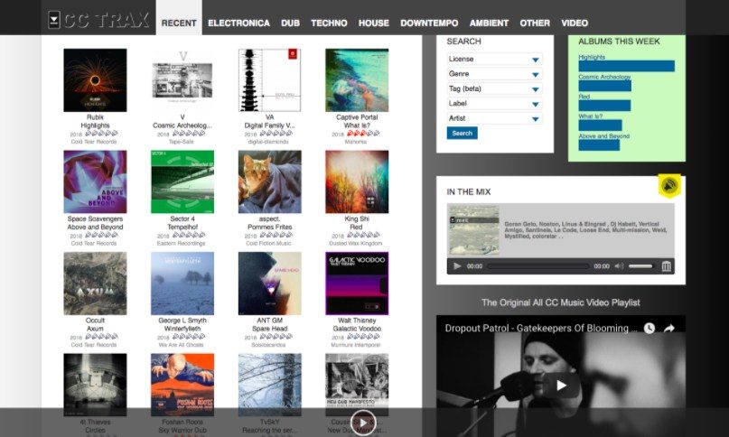Play the In The Mix audio track
Image resolution: width=729 pixels, height=437 pixels.
[457, 266]
